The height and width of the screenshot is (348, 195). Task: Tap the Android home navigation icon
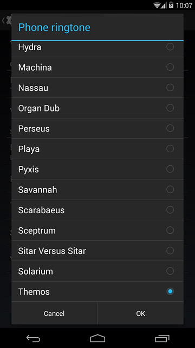[x=97, y=338]
